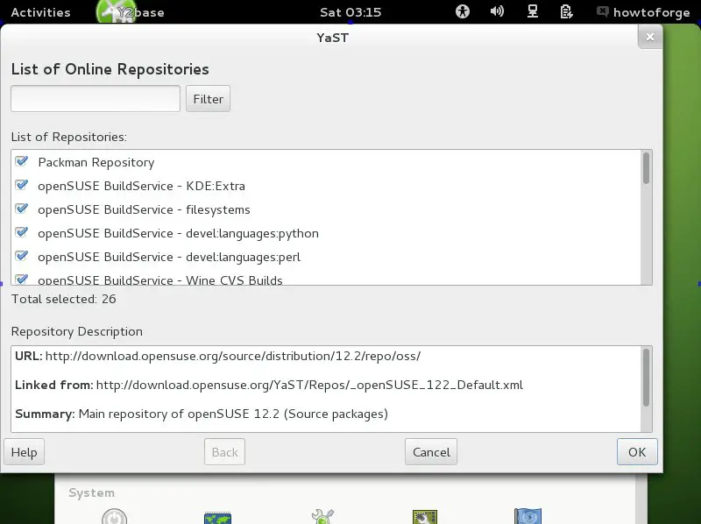Click the Y2base application icon in top bar
The height and width of the screenshot is (524, 701).
[x=117, y=12]
